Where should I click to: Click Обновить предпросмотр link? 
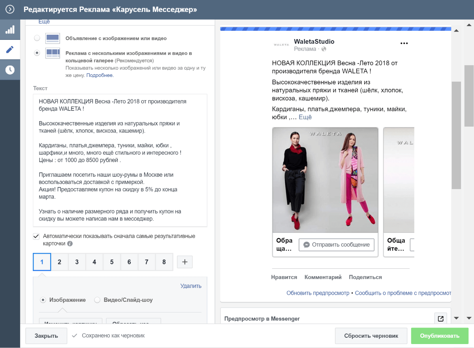(x=318, y=293)
